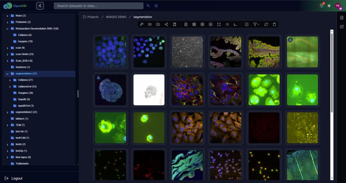This screenshot has height=183, width=346.
Task: Expand the Proteomic (2) folder
Action: [x=7, y=22]
